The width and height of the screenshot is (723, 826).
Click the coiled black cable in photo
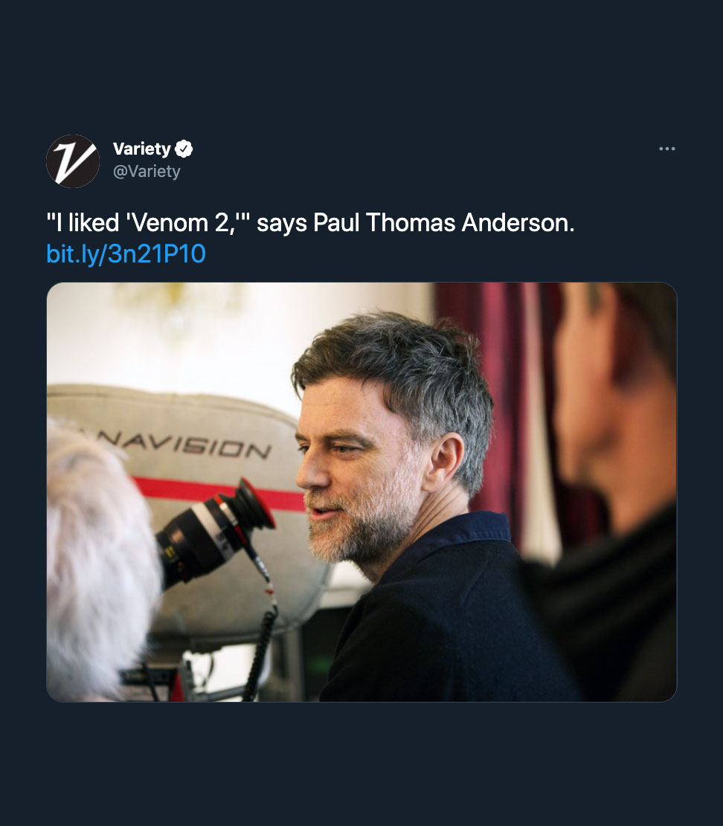(x=260, y=654)
